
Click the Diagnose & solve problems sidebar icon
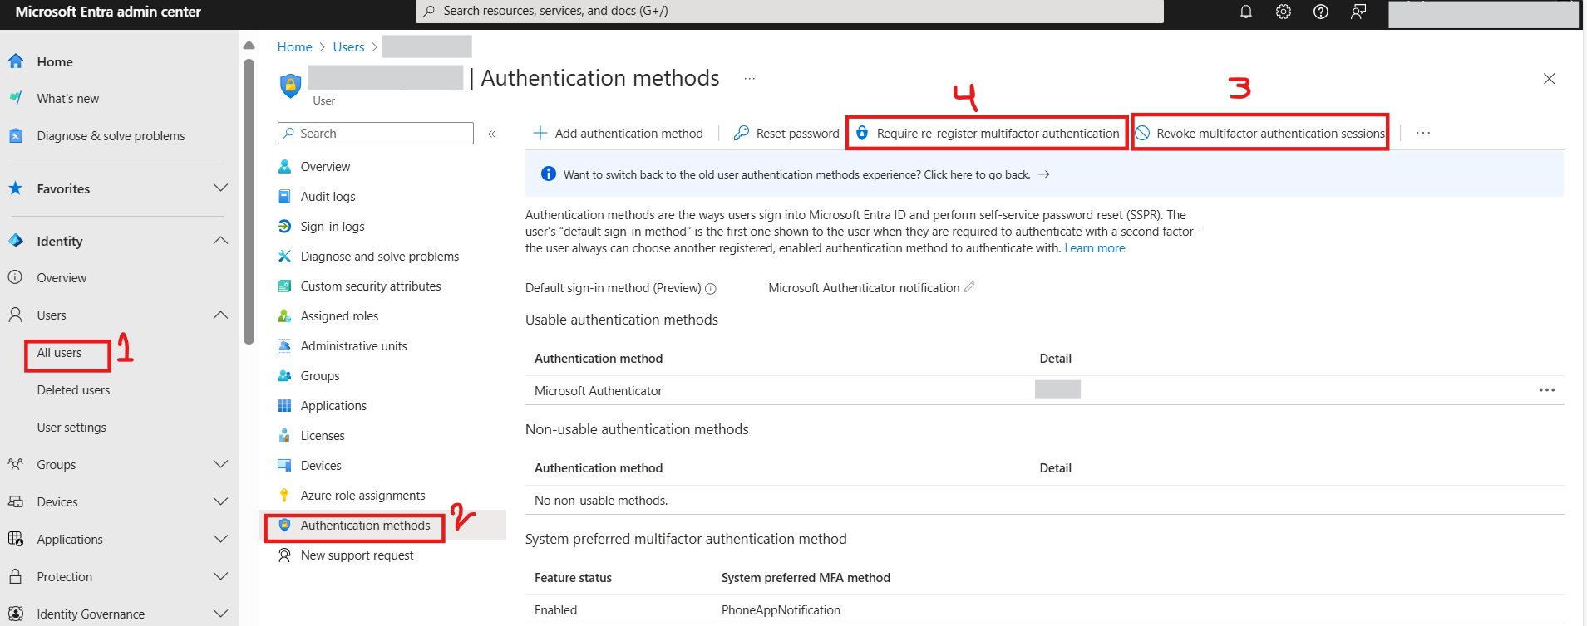click(16, 136)
